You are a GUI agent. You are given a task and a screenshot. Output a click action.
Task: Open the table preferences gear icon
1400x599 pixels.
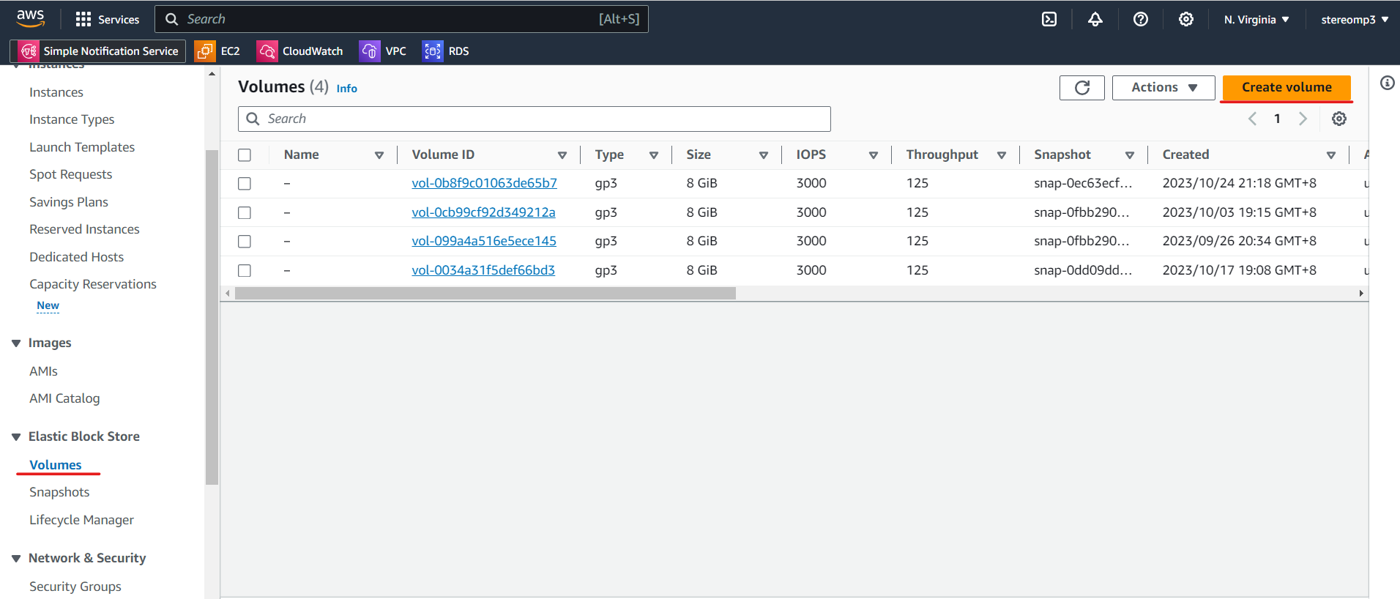coord(1339,119)
